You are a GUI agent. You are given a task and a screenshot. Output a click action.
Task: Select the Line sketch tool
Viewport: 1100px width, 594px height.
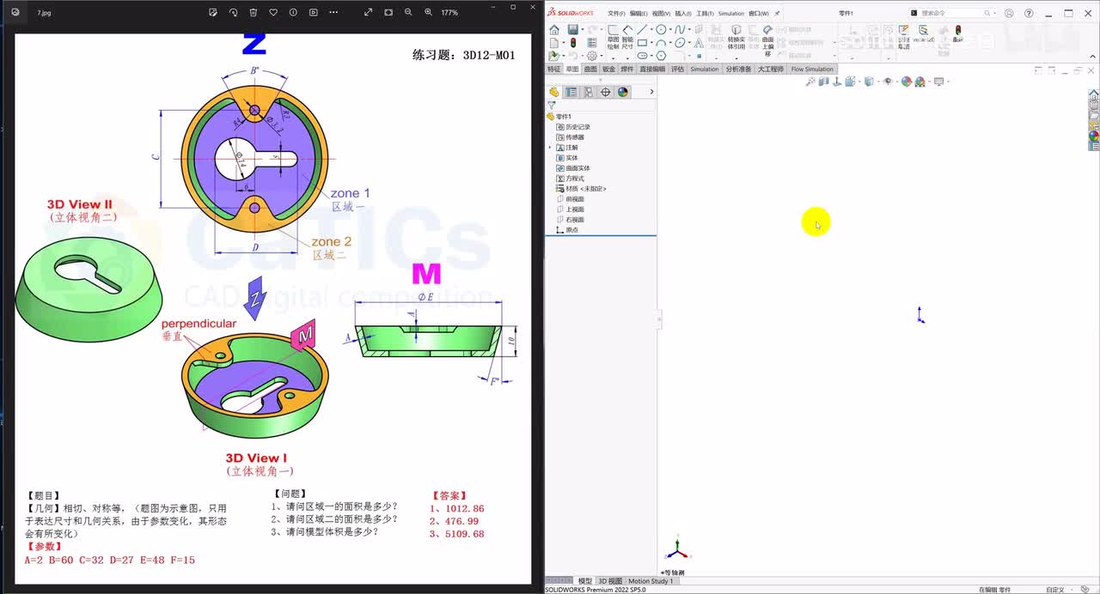click(642, 30)
